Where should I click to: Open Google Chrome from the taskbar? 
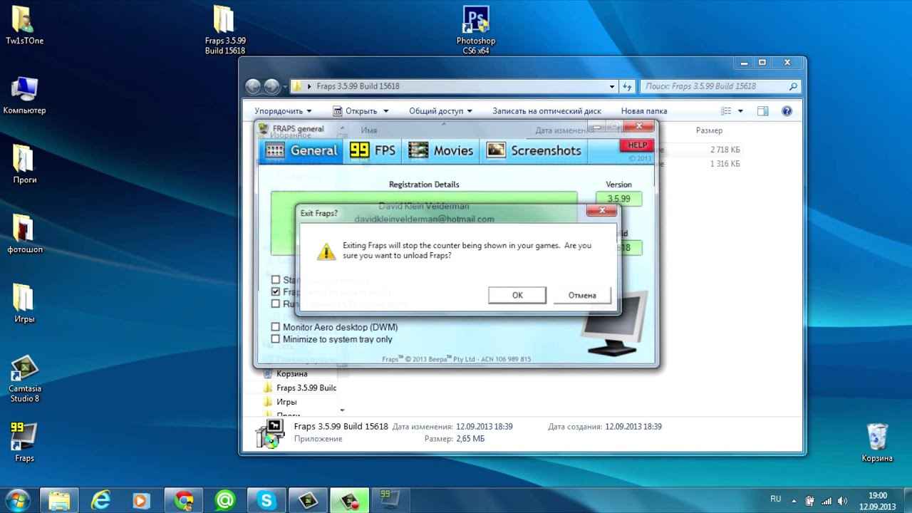(184, 500)
